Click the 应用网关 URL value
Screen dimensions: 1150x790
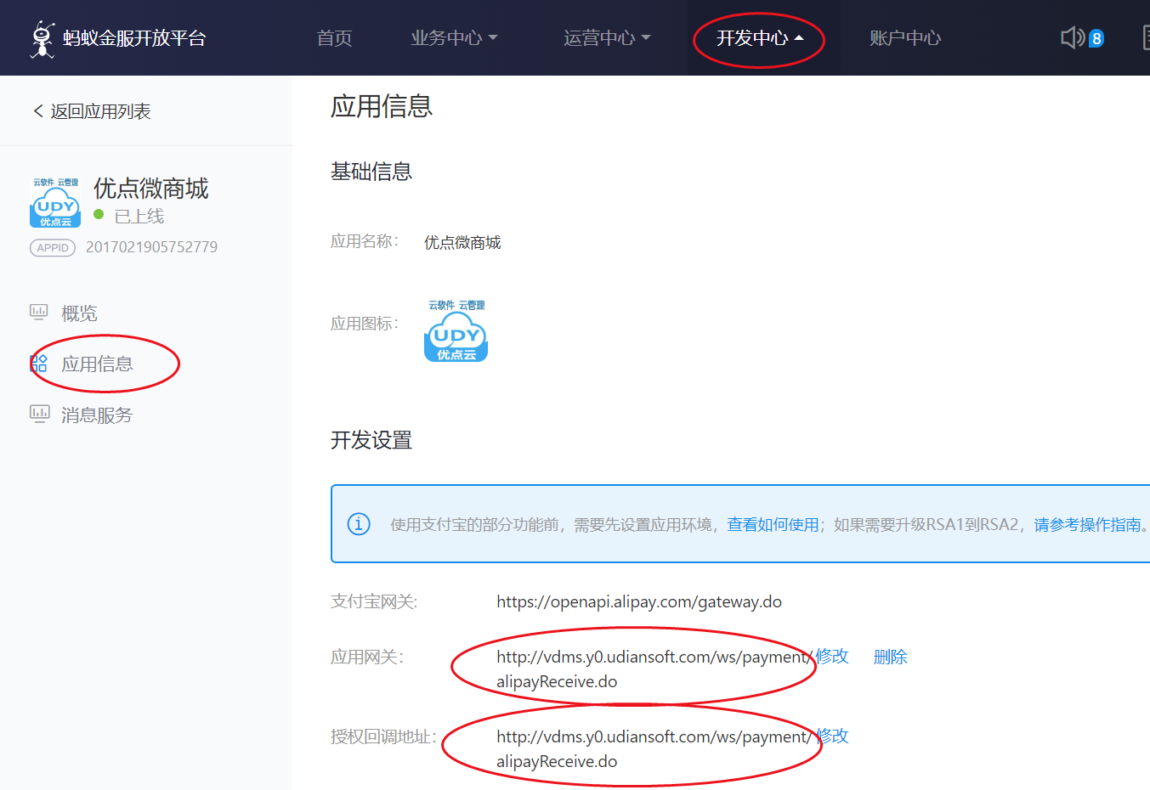654,669
